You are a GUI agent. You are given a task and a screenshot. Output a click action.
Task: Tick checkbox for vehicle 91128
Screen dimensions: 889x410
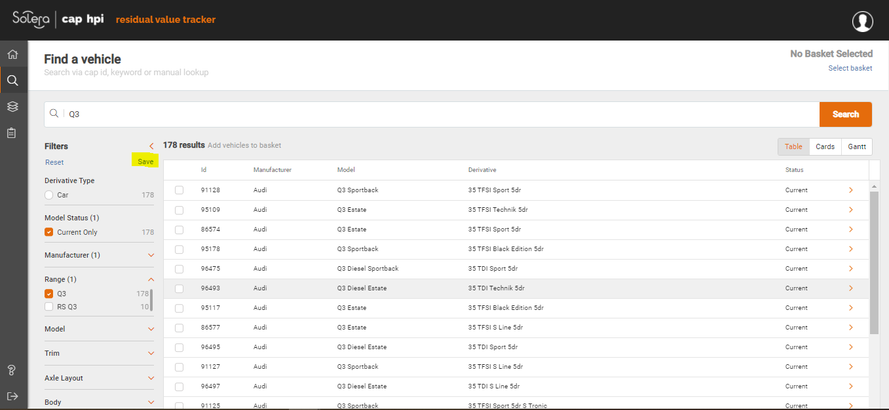coord(180,190)
